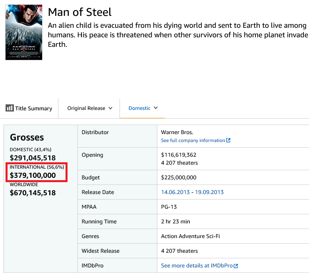Viewport: 309px width, 273px height.
Task: Open See full company information link
Action: [195, 140]
